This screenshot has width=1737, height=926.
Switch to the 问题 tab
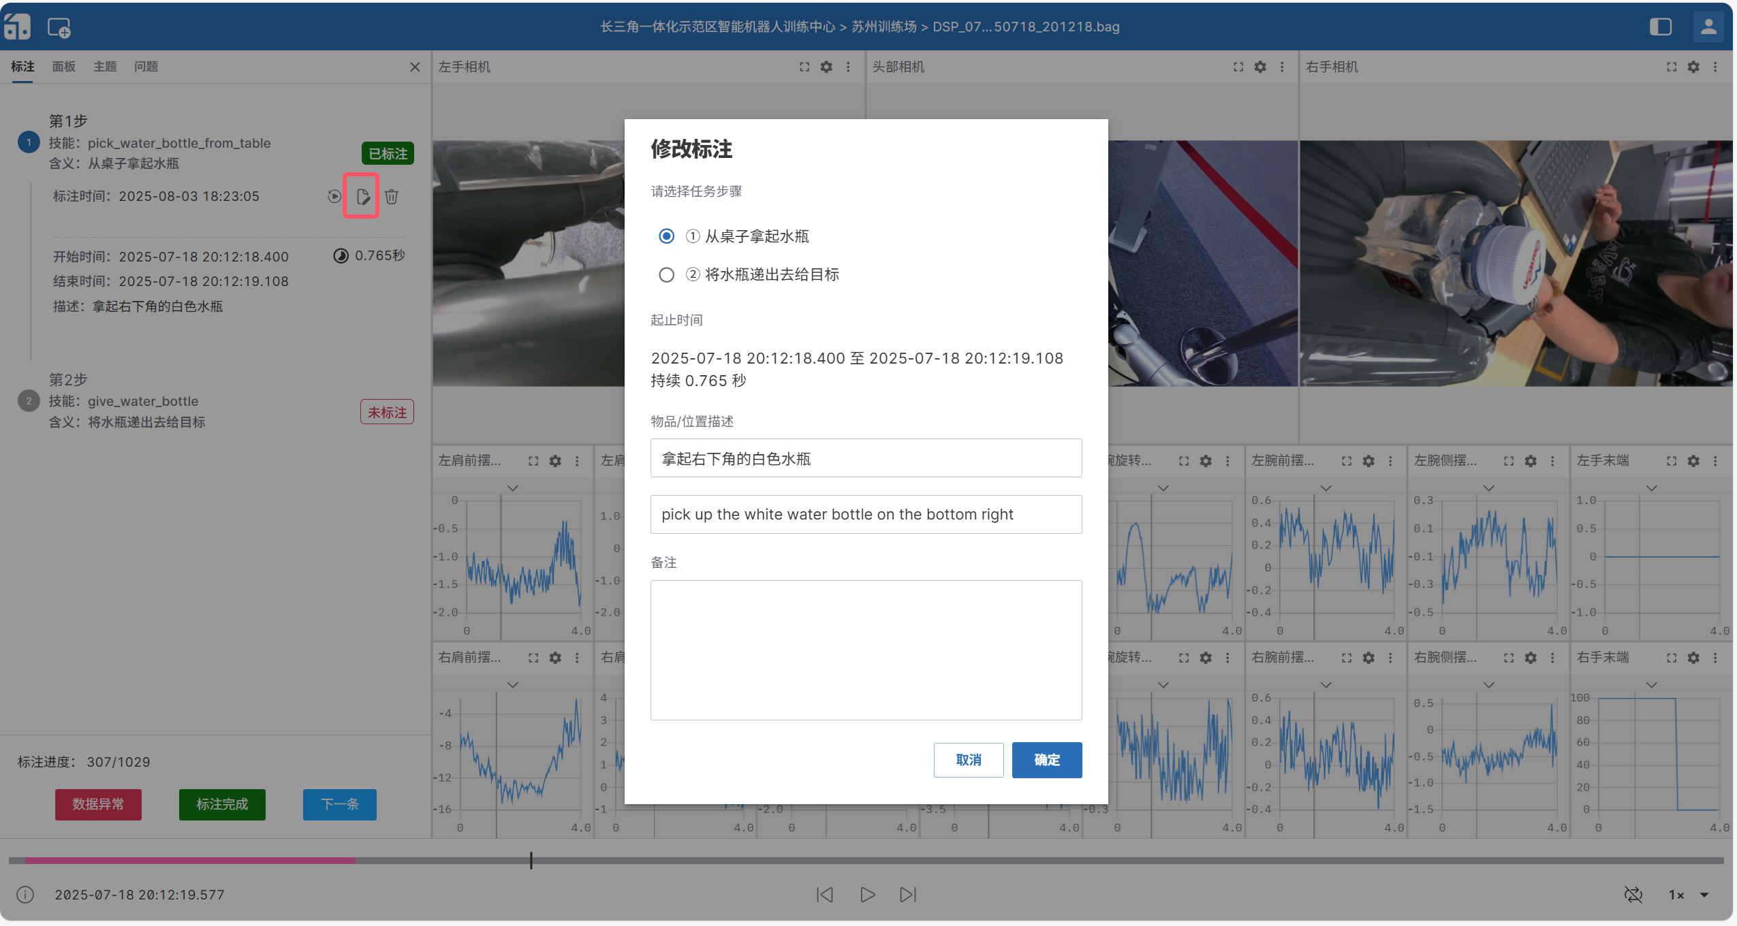[x=146, y=67]
